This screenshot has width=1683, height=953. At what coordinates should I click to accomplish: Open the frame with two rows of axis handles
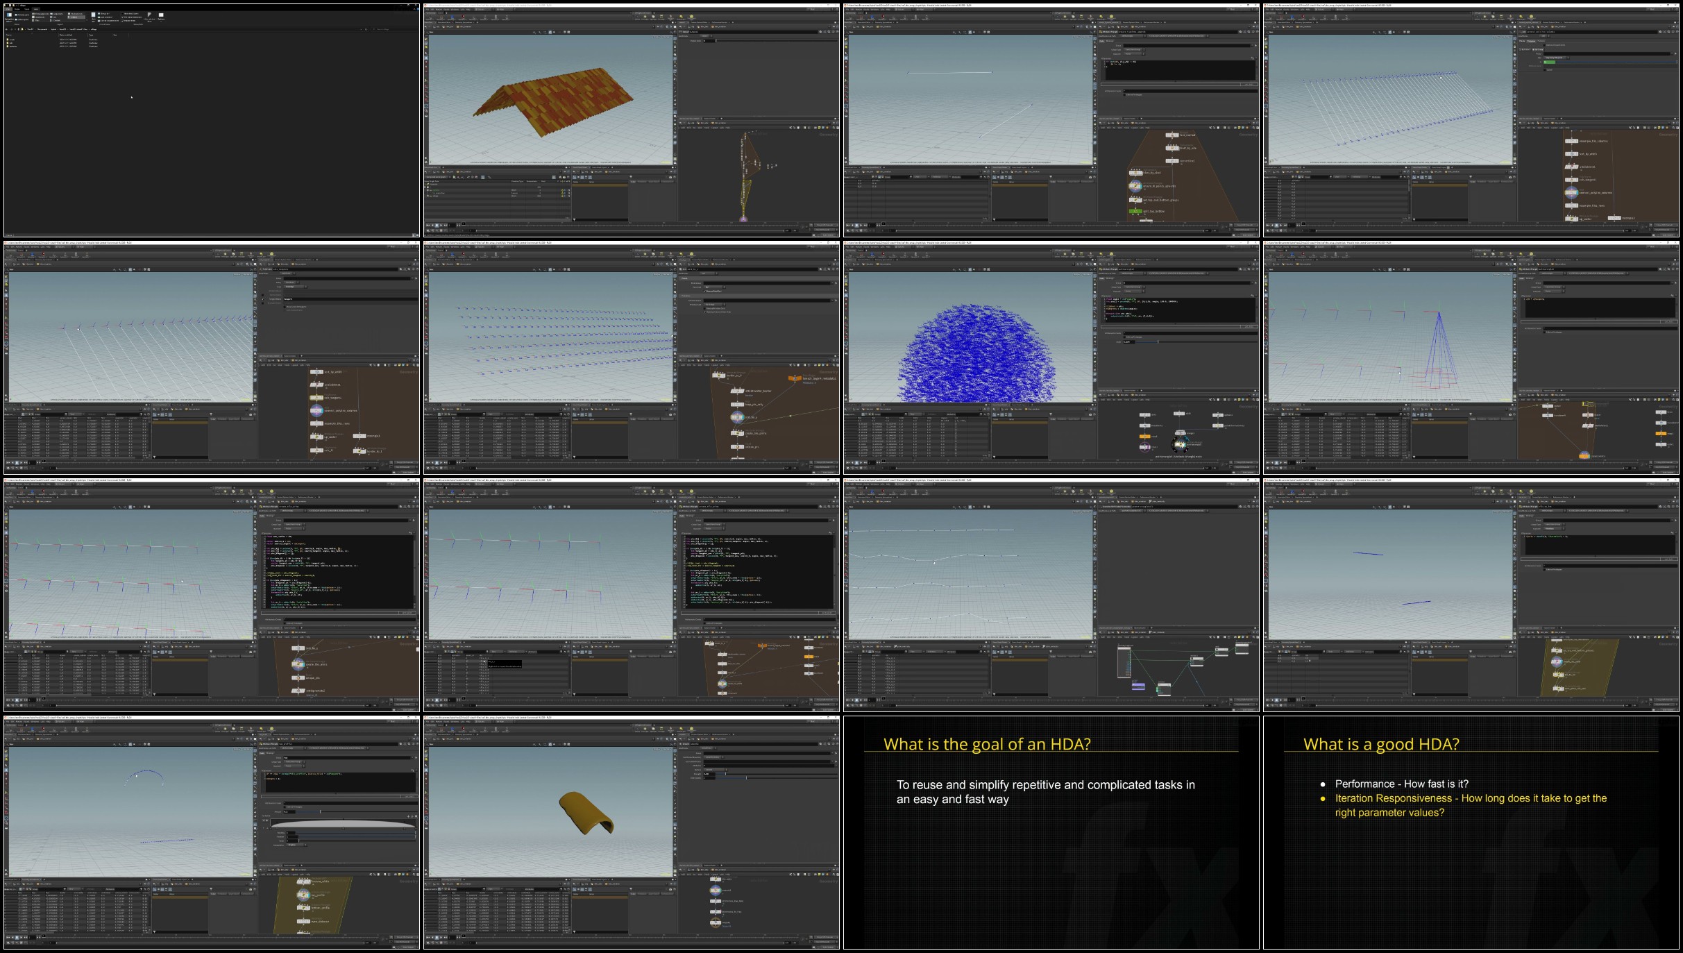point(632,596)
